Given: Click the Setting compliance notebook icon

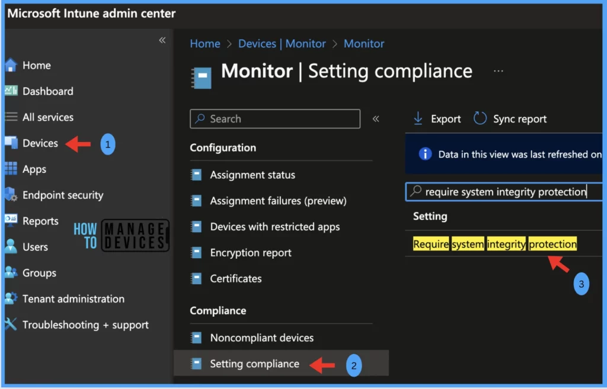Looking at the screenshot, I should coord(196,364).
